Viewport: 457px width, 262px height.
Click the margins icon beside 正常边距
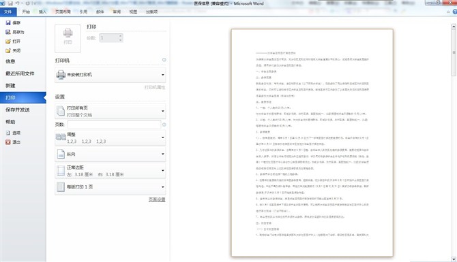click(x=61, y=170)
